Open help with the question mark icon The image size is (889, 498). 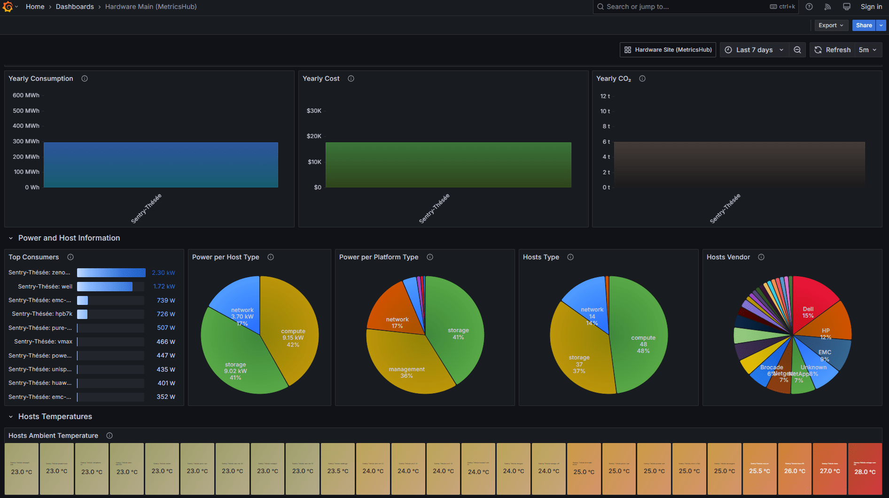[809, 7]
